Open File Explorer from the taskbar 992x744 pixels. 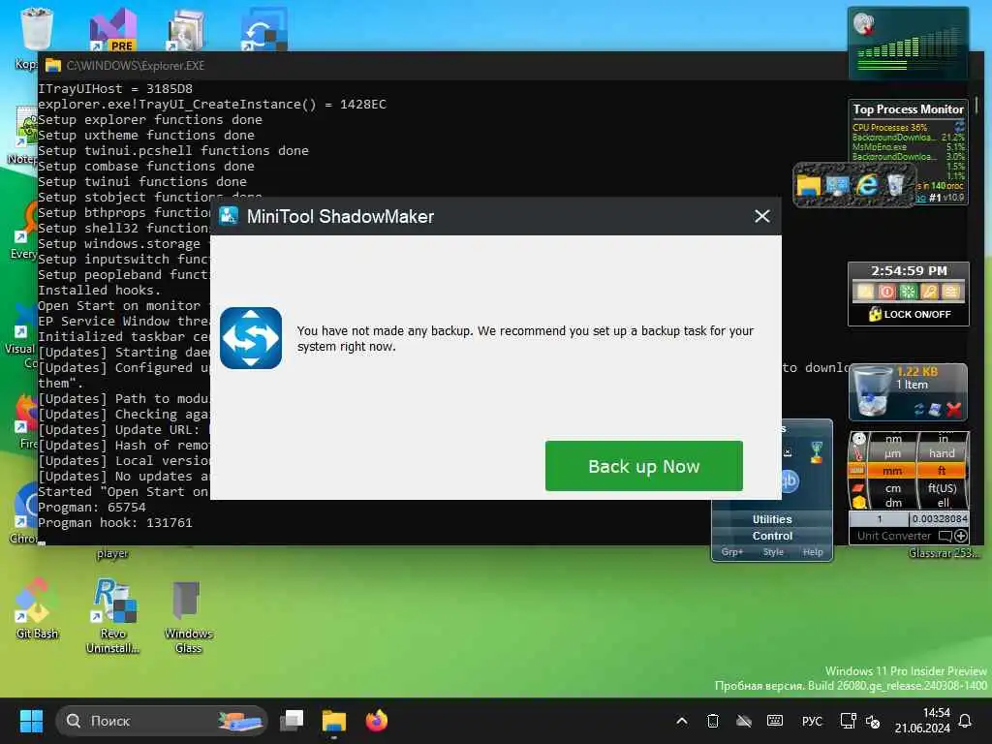click(333, 720)
